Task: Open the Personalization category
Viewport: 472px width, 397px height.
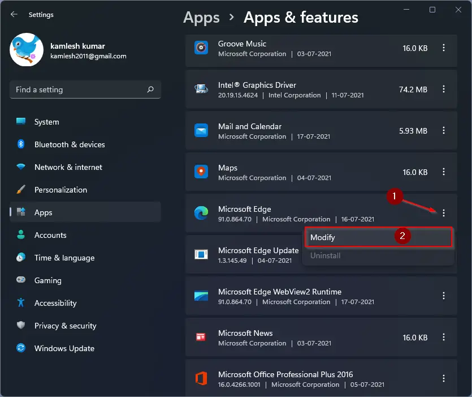Action: [85, 190]
